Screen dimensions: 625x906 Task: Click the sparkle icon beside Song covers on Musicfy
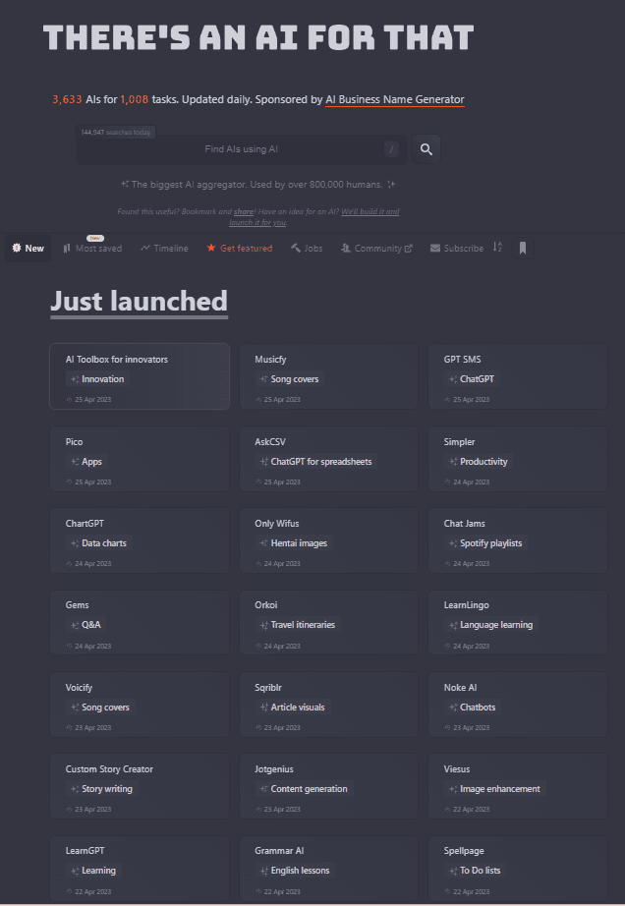[x=263, y=379]
